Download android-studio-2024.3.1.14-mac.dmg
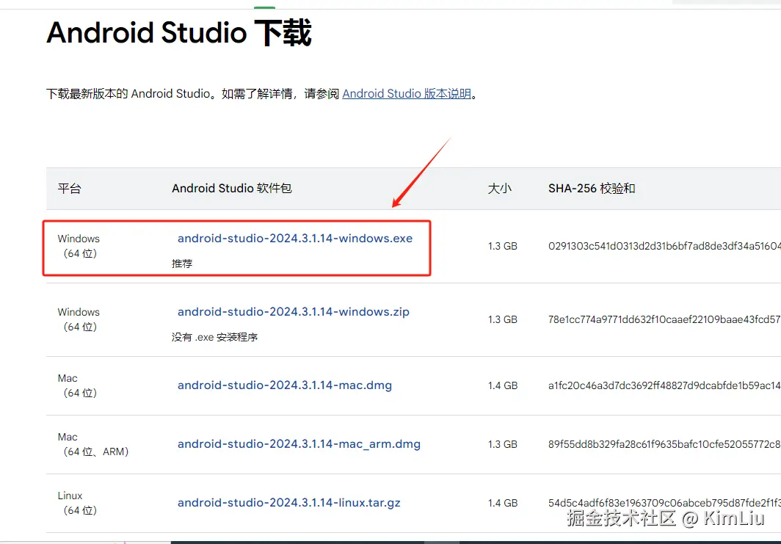Viewport: 781px width, 544px height. pos(284,385)
